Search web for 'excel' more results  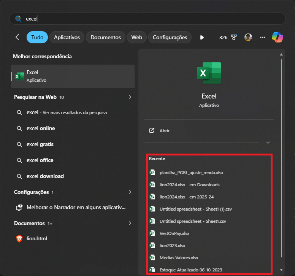[x=73, y=113]
